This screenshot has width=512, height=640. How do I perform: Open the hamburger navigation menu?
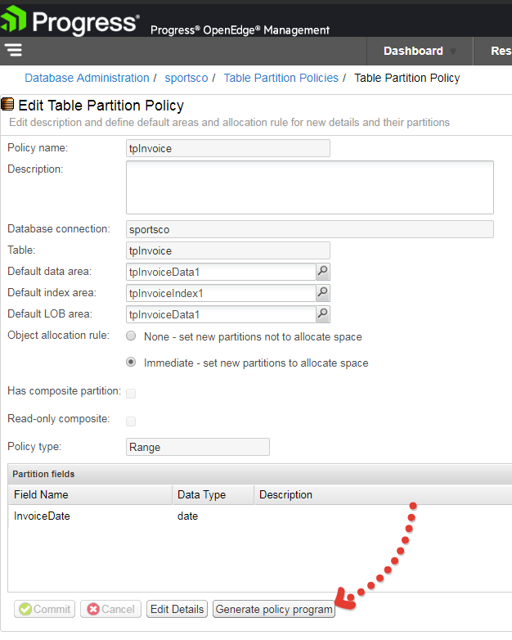13,50
